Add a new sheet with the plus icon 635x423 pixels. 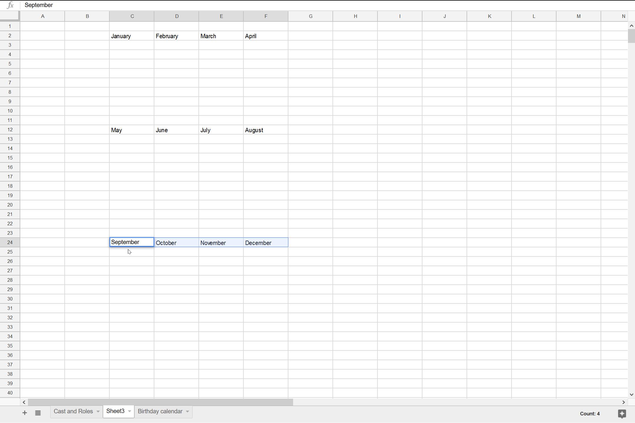coord(24,412)
